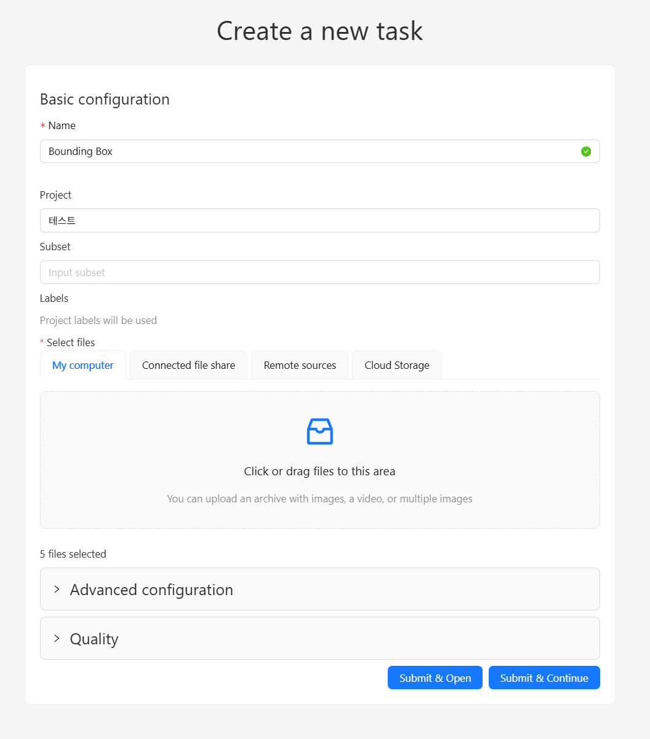The width and height of the screenshot is (650, 739).
Task: Expand the Quality section chevron arrow
Action: click(x=57, y=639)
